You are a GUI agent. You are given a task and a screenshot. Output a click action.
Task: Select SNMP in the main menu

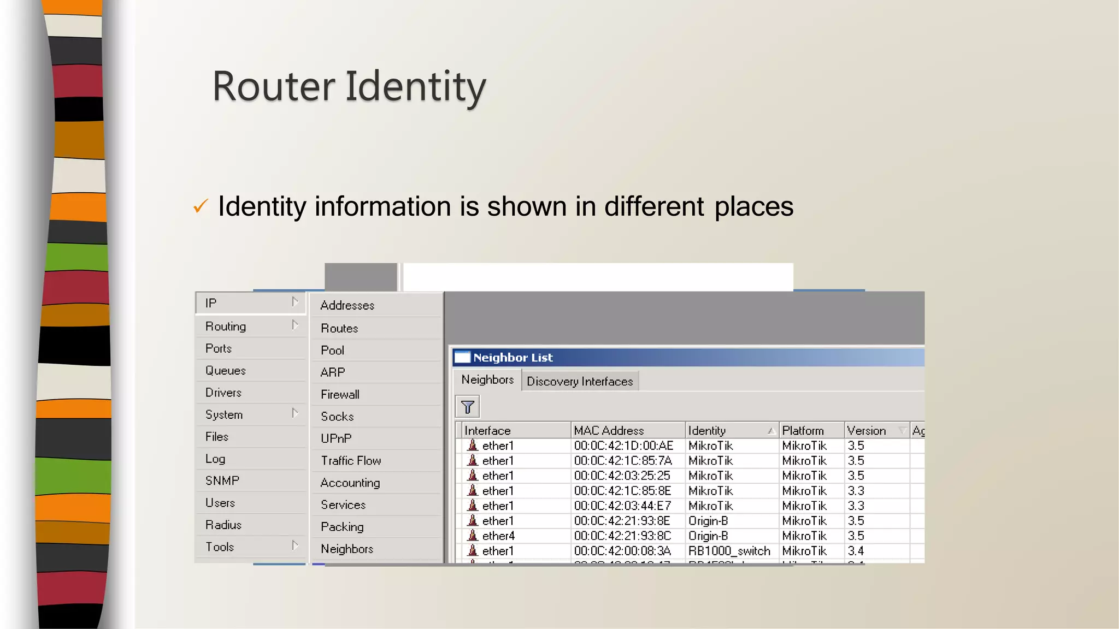coord(251,480)
